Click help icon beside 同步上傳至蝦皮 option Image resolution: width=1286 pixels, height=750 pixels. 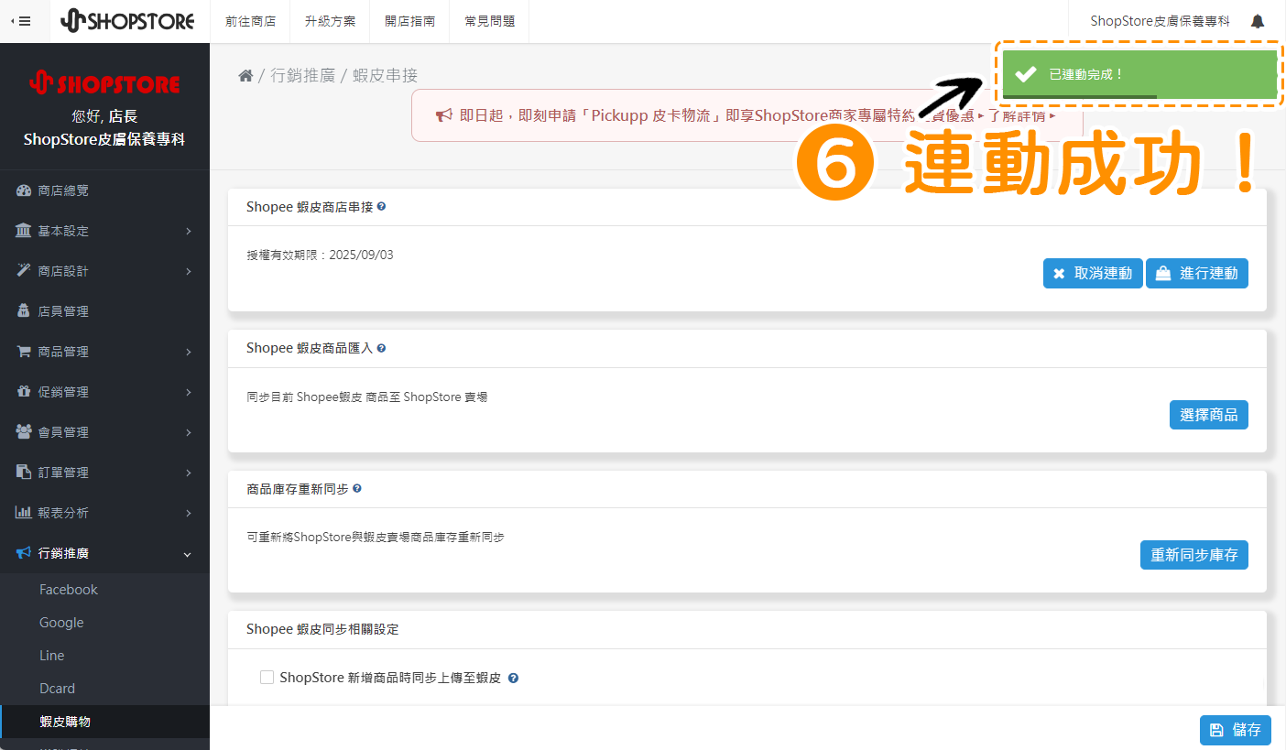click(x=513, y=679)
